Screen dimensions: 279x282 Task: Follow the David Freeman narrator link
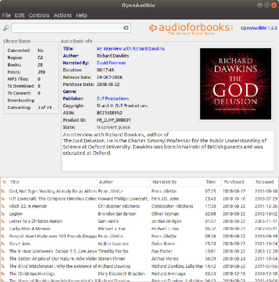click(x=111, y=63)
